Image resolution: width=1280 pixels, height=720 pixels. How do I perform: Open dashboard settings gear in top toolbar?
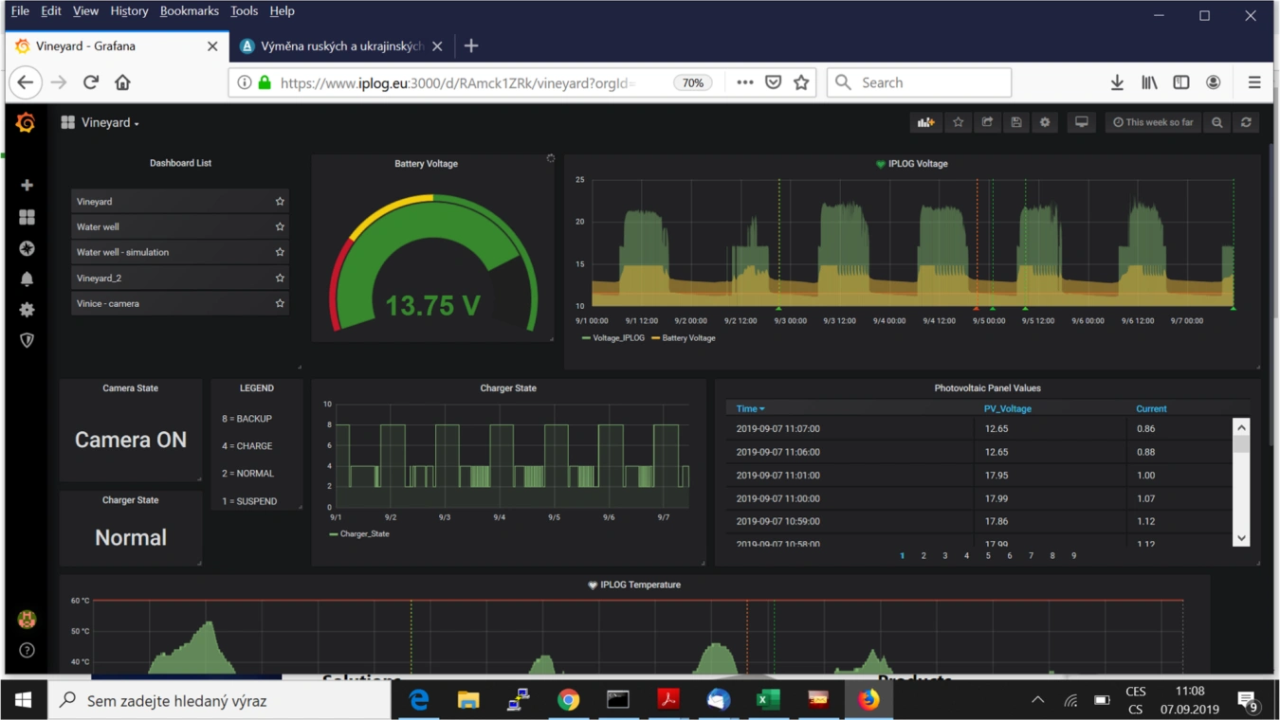click(x=1045, y=122)
